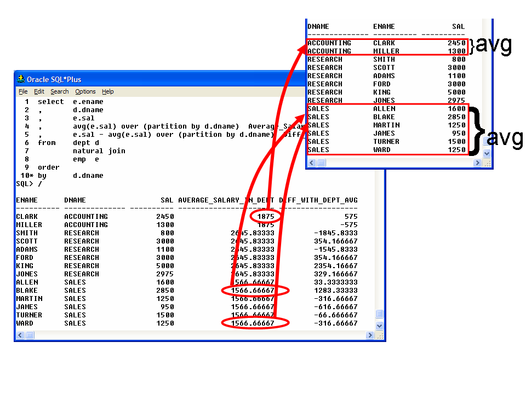
Task: Click right scroll arrow in SQL*Plus main window
Action: point(371,335)
